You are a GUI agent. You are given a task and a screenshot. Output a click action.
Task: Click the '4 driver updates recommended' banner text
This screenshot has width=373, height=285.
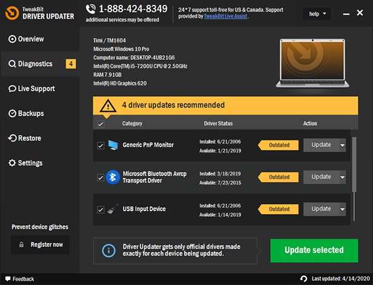tap(173, 105)
